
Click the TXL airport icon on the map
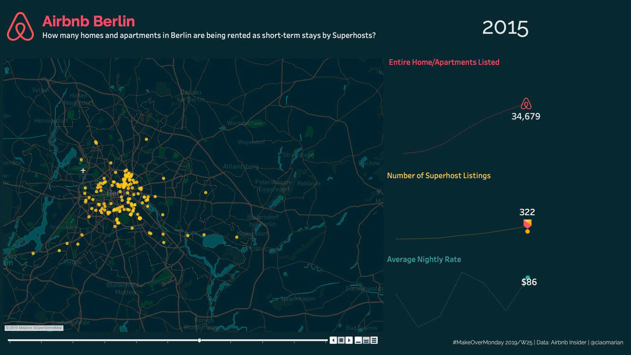[x=83, y=171]
